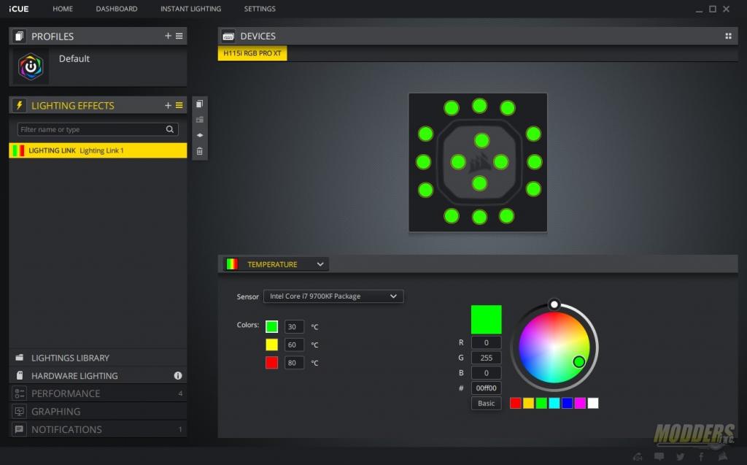Screen dimensions: 747x465
Task: Open Instant Lighting menu
Action: pos(190,9)
